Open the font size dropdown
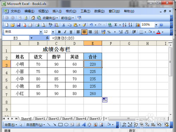This screenshot has height=132, width=176. point(53,32)
